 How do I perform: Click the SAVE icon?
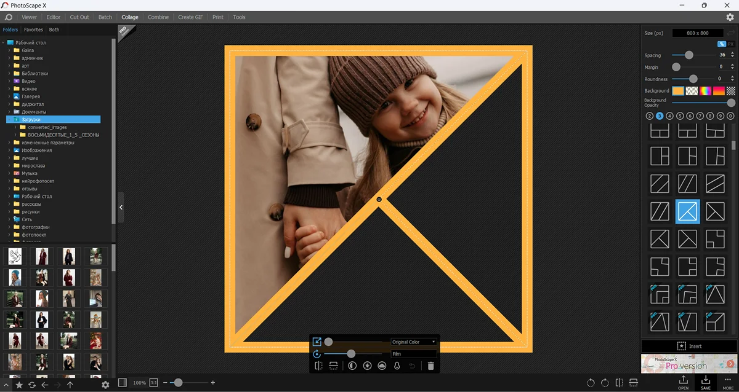click(706, 382)
